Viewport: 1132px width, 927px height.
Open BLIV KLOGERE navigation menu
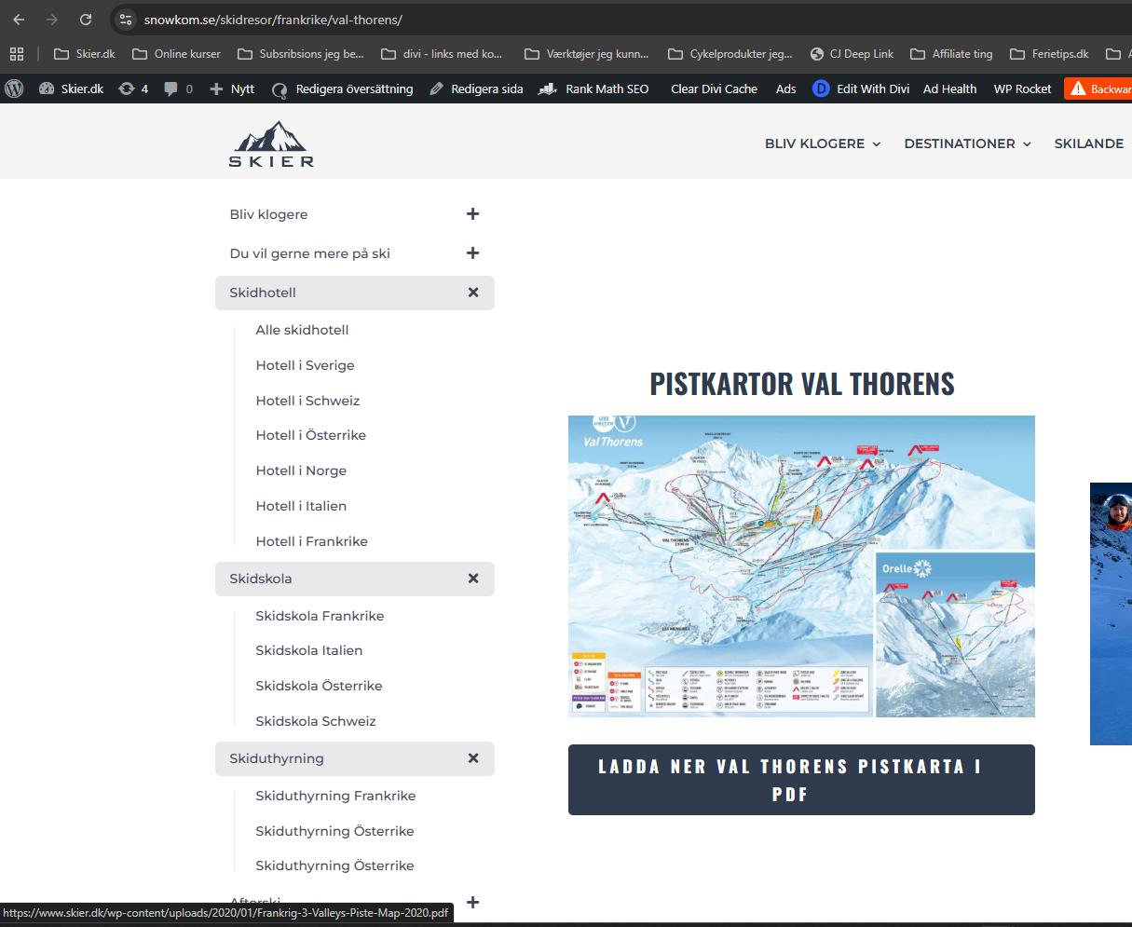click(822, 143)
